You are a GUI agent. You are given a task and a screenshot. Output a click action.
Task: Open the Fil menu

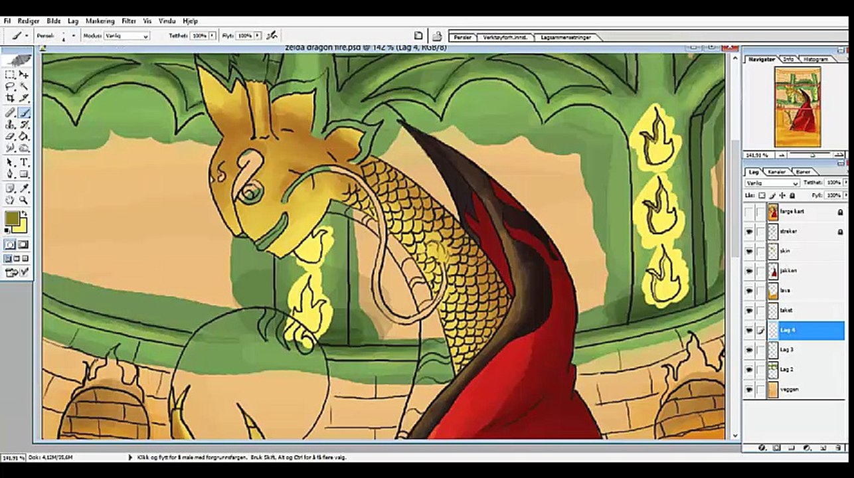[x=7, y=21]
